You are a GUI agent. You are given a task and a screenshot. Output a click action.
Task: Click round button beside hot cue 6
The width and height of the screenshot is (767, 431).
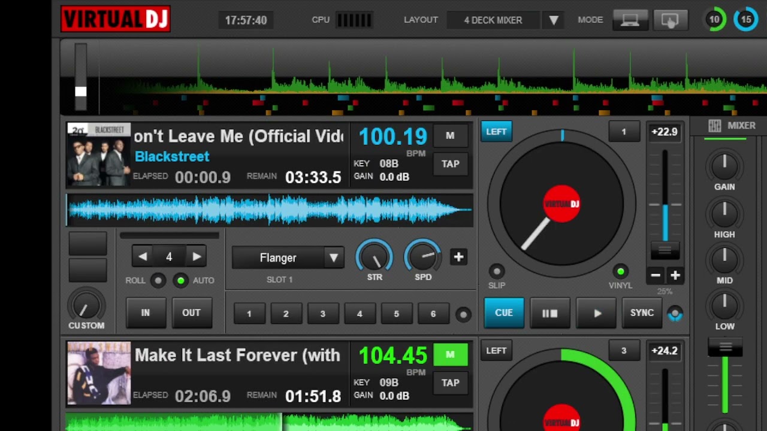tap(463, 314)
